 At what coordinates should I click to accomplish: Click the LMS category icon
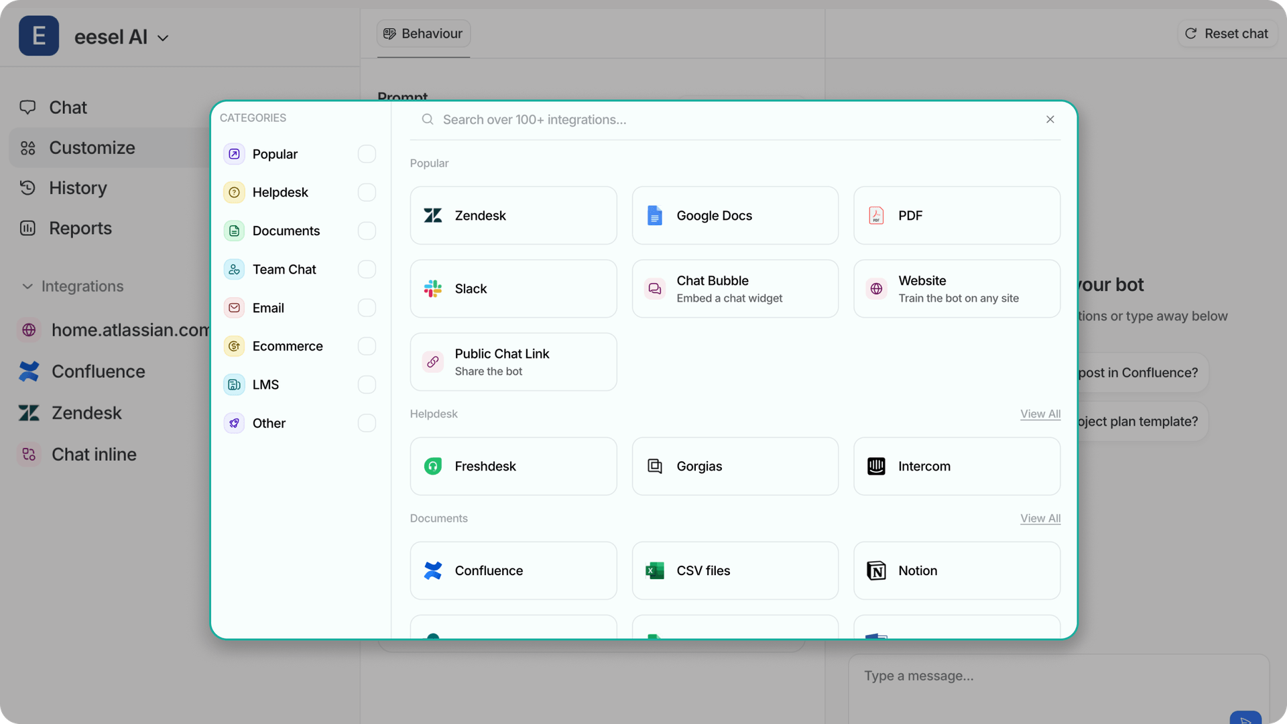coord(234,385)
